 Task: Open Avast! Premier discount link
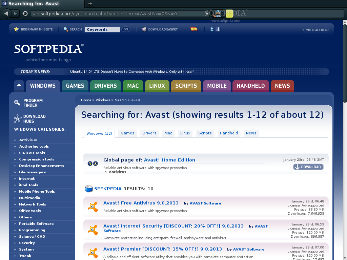[162, 249]
